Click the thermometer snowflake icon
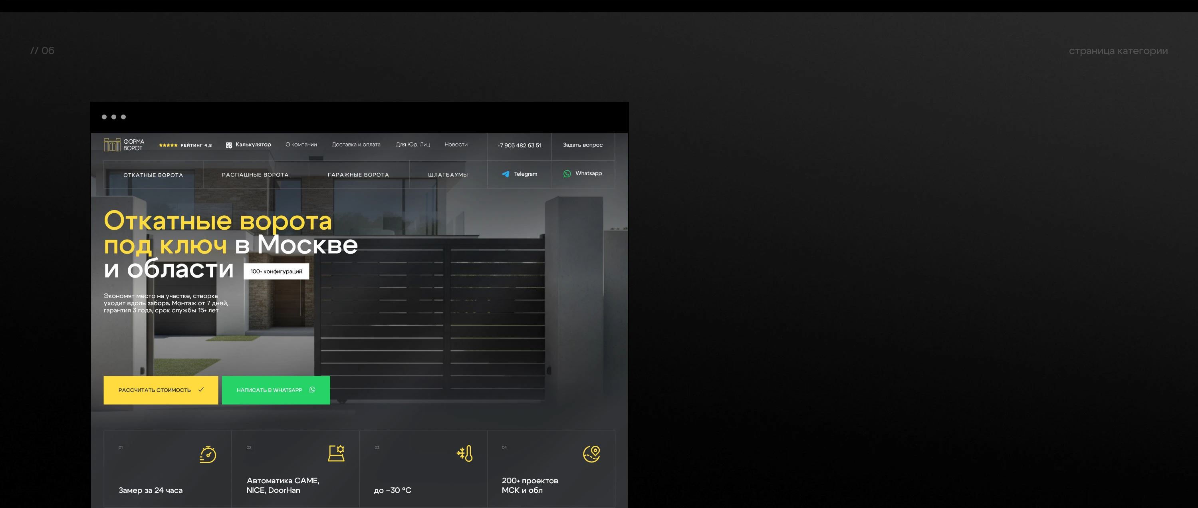Viewport: 1198px width, 508px height. pyautogui.click(x=465, y=454)
